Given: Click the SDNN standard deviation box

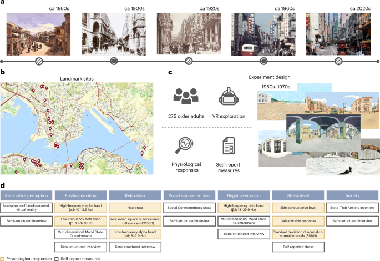Looking at the screenshot, I should (x=298, y=234).
